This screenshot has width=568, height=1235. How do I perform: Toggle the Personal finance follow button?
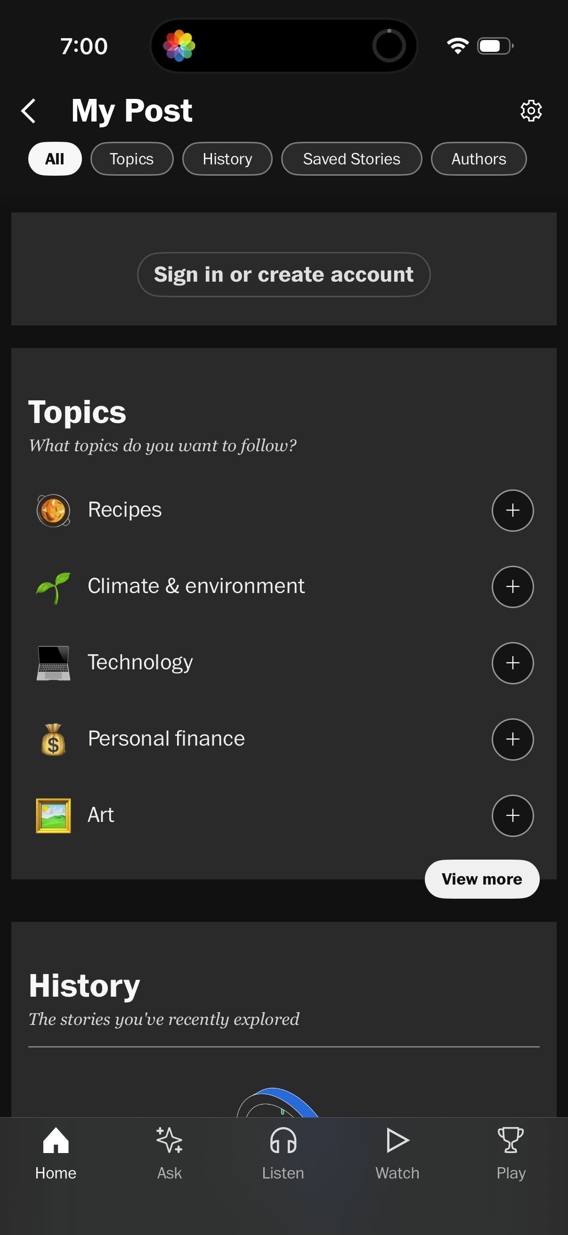click(512, 739)
